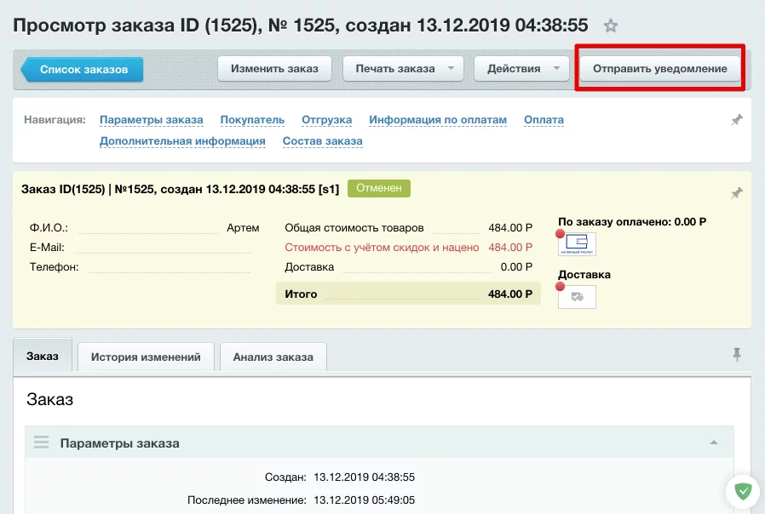Image resolution: width=765 pixels, height=514 pixels.
Task: Switch to История изменений tab
Action: click(146, 357)
